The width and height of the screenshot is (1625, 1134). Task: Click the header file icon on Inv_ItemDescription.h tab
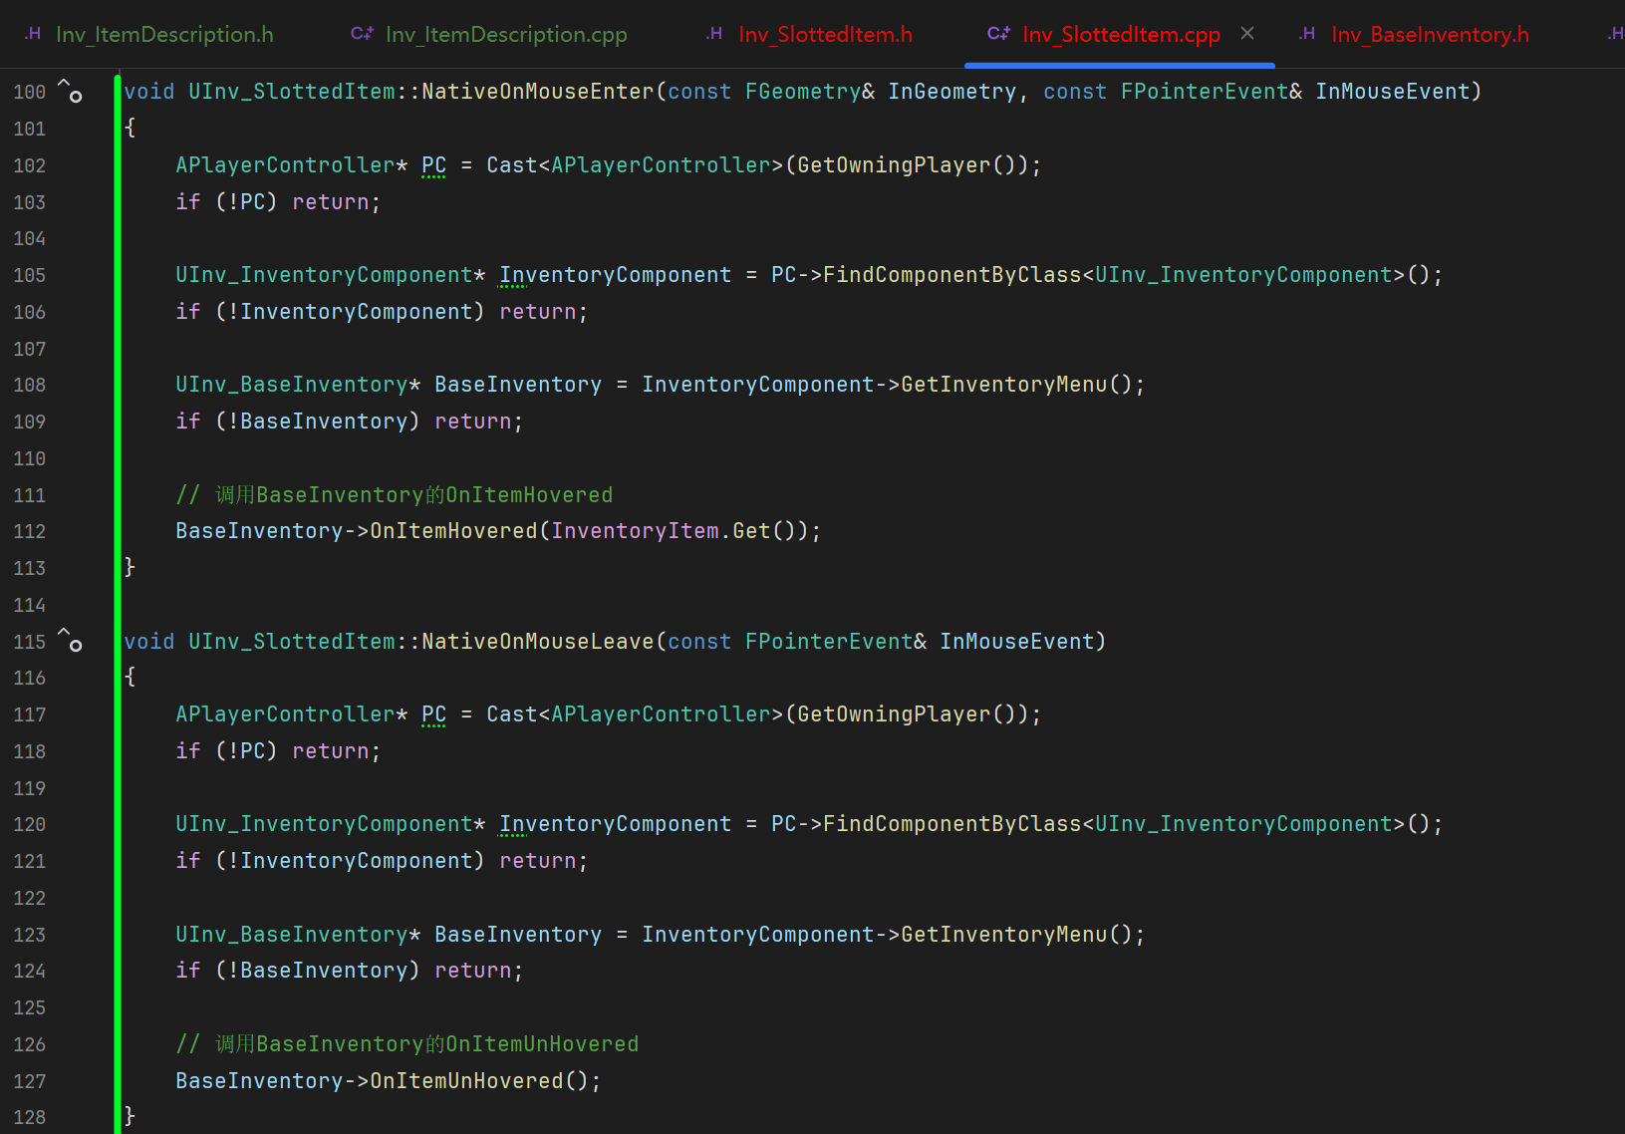click(33, 34)
